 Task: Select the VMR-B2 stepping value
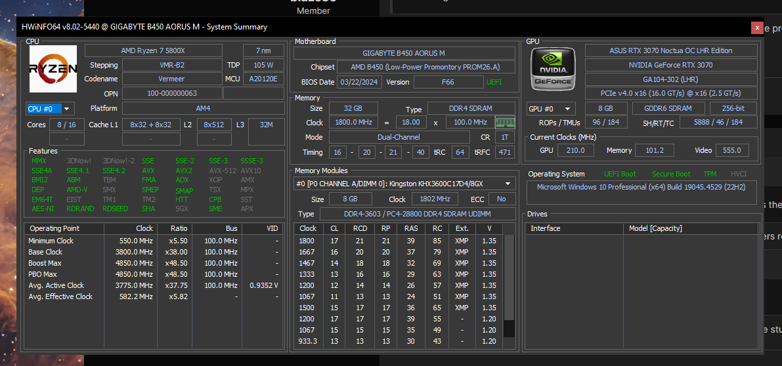click(172, 65)
